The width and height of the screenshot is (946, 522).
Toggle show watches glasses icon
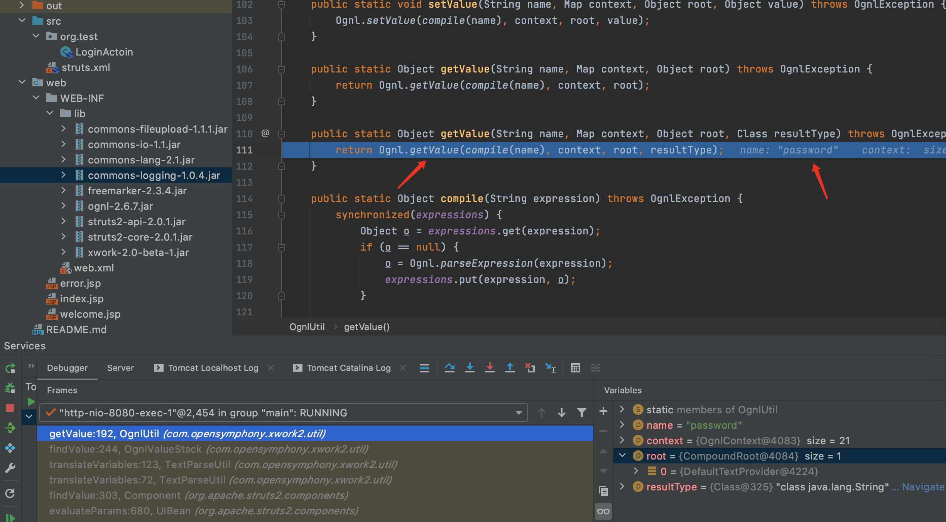pos(603,512)
